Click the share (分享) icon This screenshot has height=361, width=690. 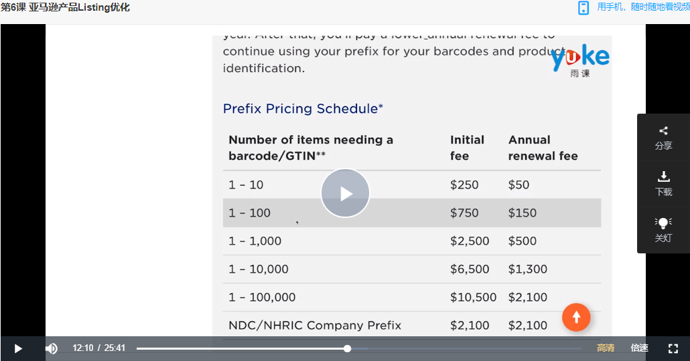663,131
